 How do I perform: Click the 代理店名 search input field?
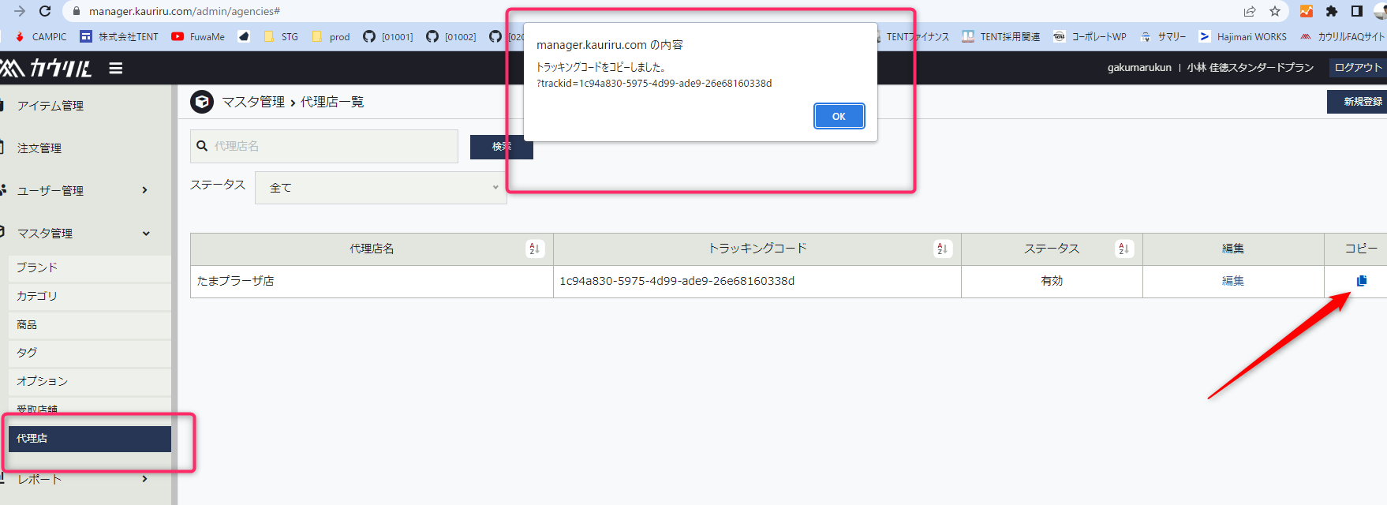pos(331,146)
